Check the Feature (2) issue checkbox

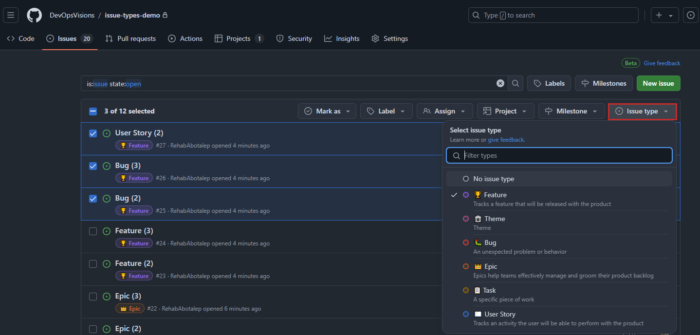coord(93,263)
